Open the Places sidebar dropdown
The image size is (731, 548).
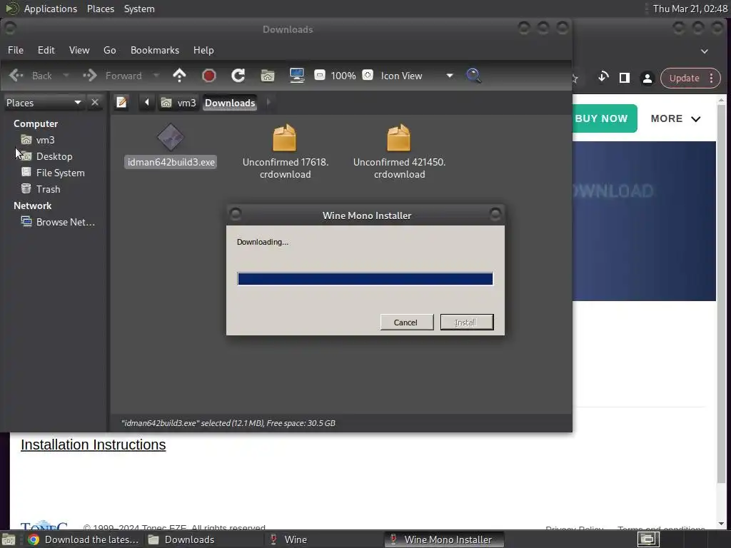(44, 103)
